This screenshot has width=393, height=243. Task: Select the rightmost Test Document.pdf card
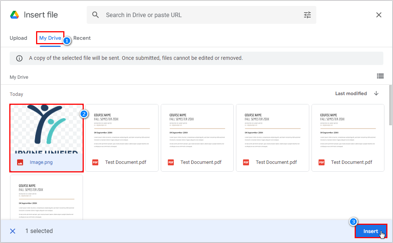pos(348,134)
